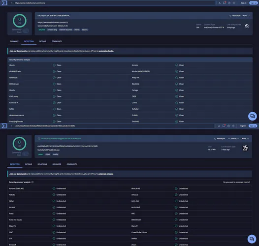Click Sign up button on upper header
The width and height of the screenshot is (259, 246).
pyautogui.click(x=253, y=3)
